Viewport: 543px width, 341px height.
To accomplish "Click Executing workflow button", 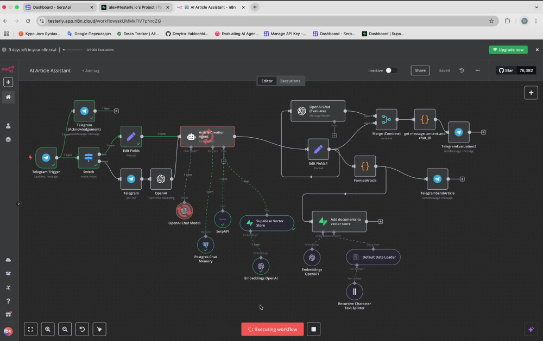I will tap(273, 329).
